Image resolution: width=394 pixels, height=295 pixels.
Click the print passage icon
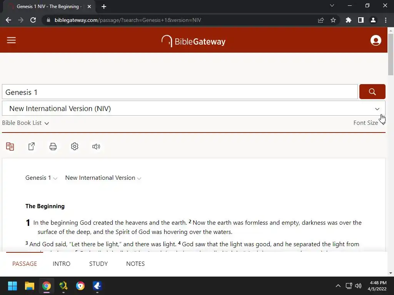(x=53, y=146)
